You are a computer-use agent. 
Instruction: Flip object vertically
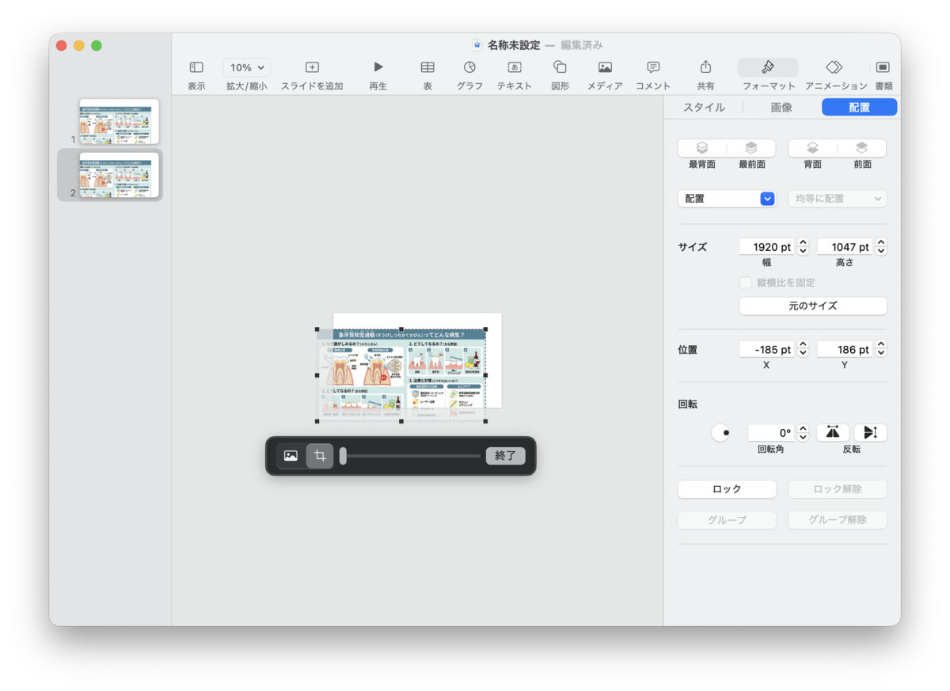click(x=871, y=433)
